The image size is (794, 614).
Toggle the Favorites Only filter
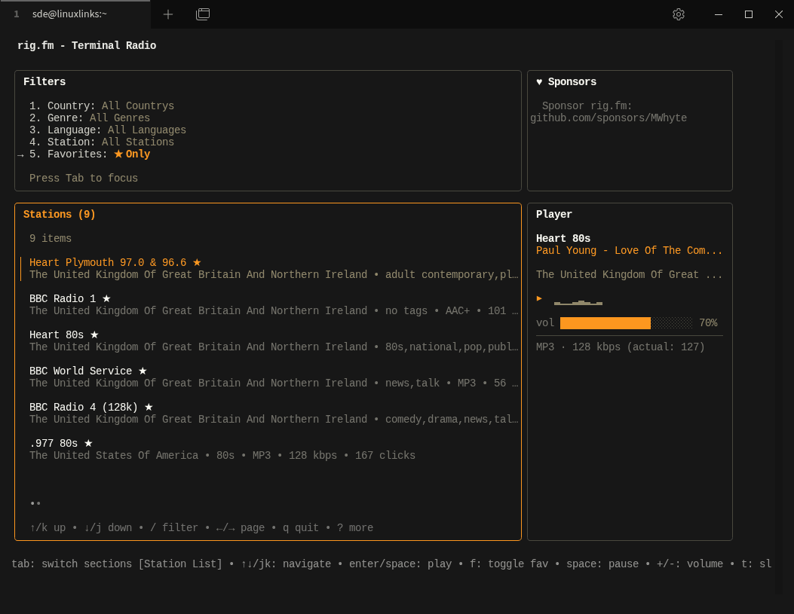132,154
